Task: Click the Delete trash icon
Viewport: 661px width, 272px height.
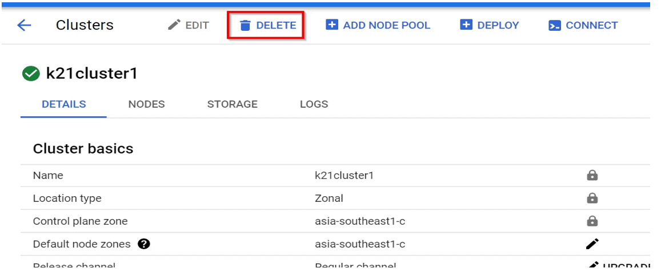Action: [x=245, y=26]
